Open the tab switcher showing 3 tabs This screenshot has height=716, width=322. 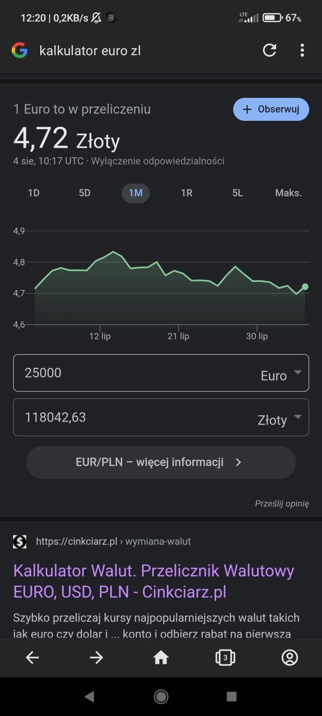[x=225, y=658]
